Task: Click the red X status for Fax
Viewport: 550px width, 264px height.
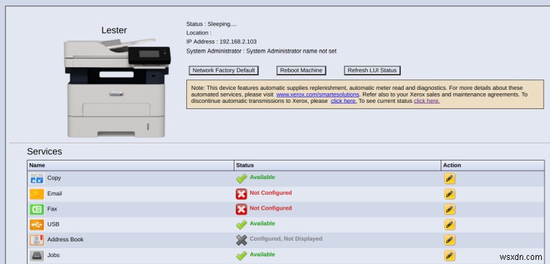Action: pyautogui.click(x=241, y=209)
